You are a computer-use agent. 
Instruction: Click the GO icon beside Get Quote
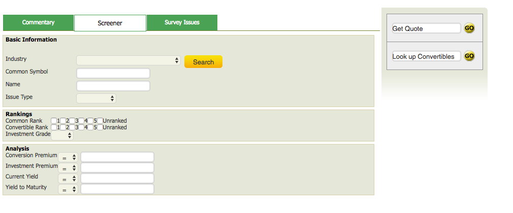pos(469,28)
